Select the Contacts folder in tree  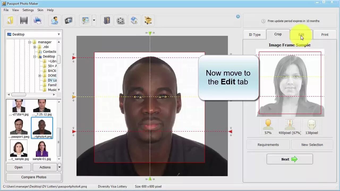click(49, 52)
